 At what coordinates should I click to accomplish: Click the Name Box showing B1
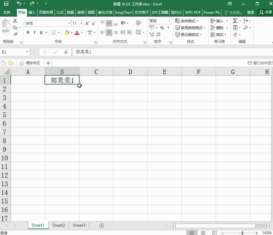click(13, 52)
